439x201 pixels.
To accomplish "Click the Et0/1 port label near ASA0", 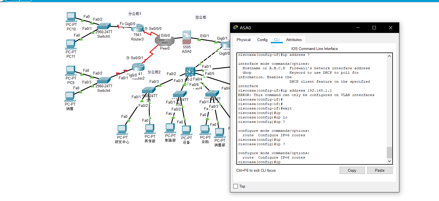I will coord(205,36).
